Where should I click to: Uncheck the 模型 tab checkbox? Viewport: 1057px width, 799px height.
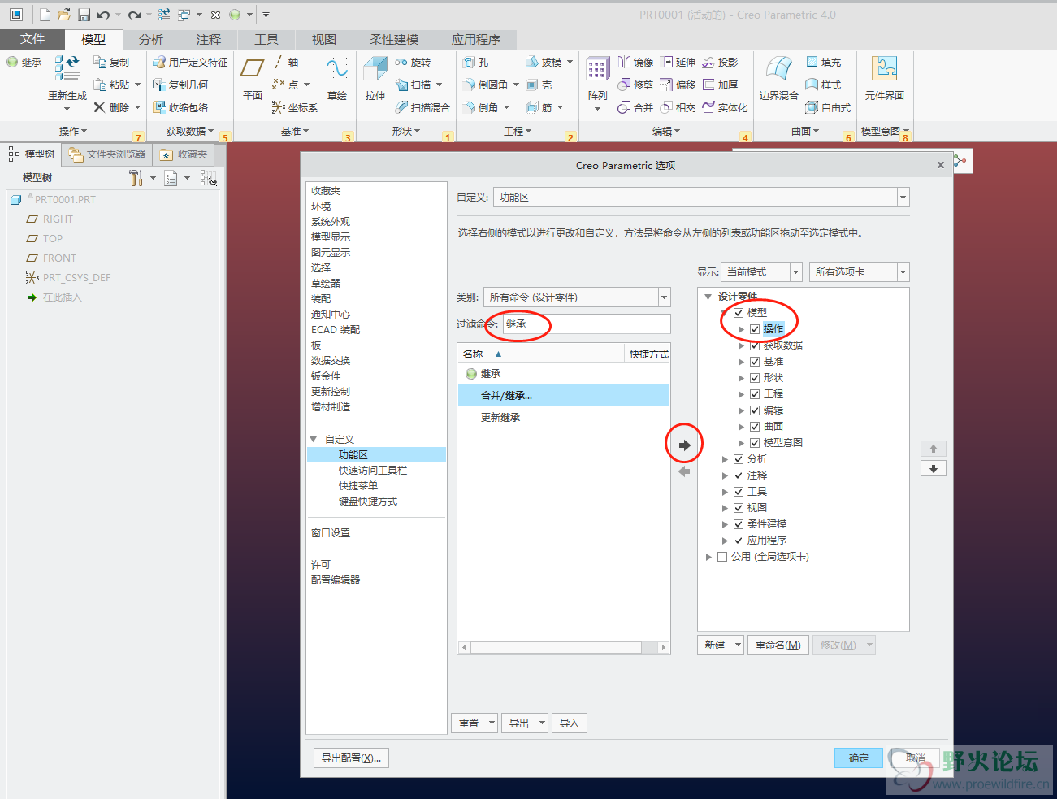tap(739, 312)
